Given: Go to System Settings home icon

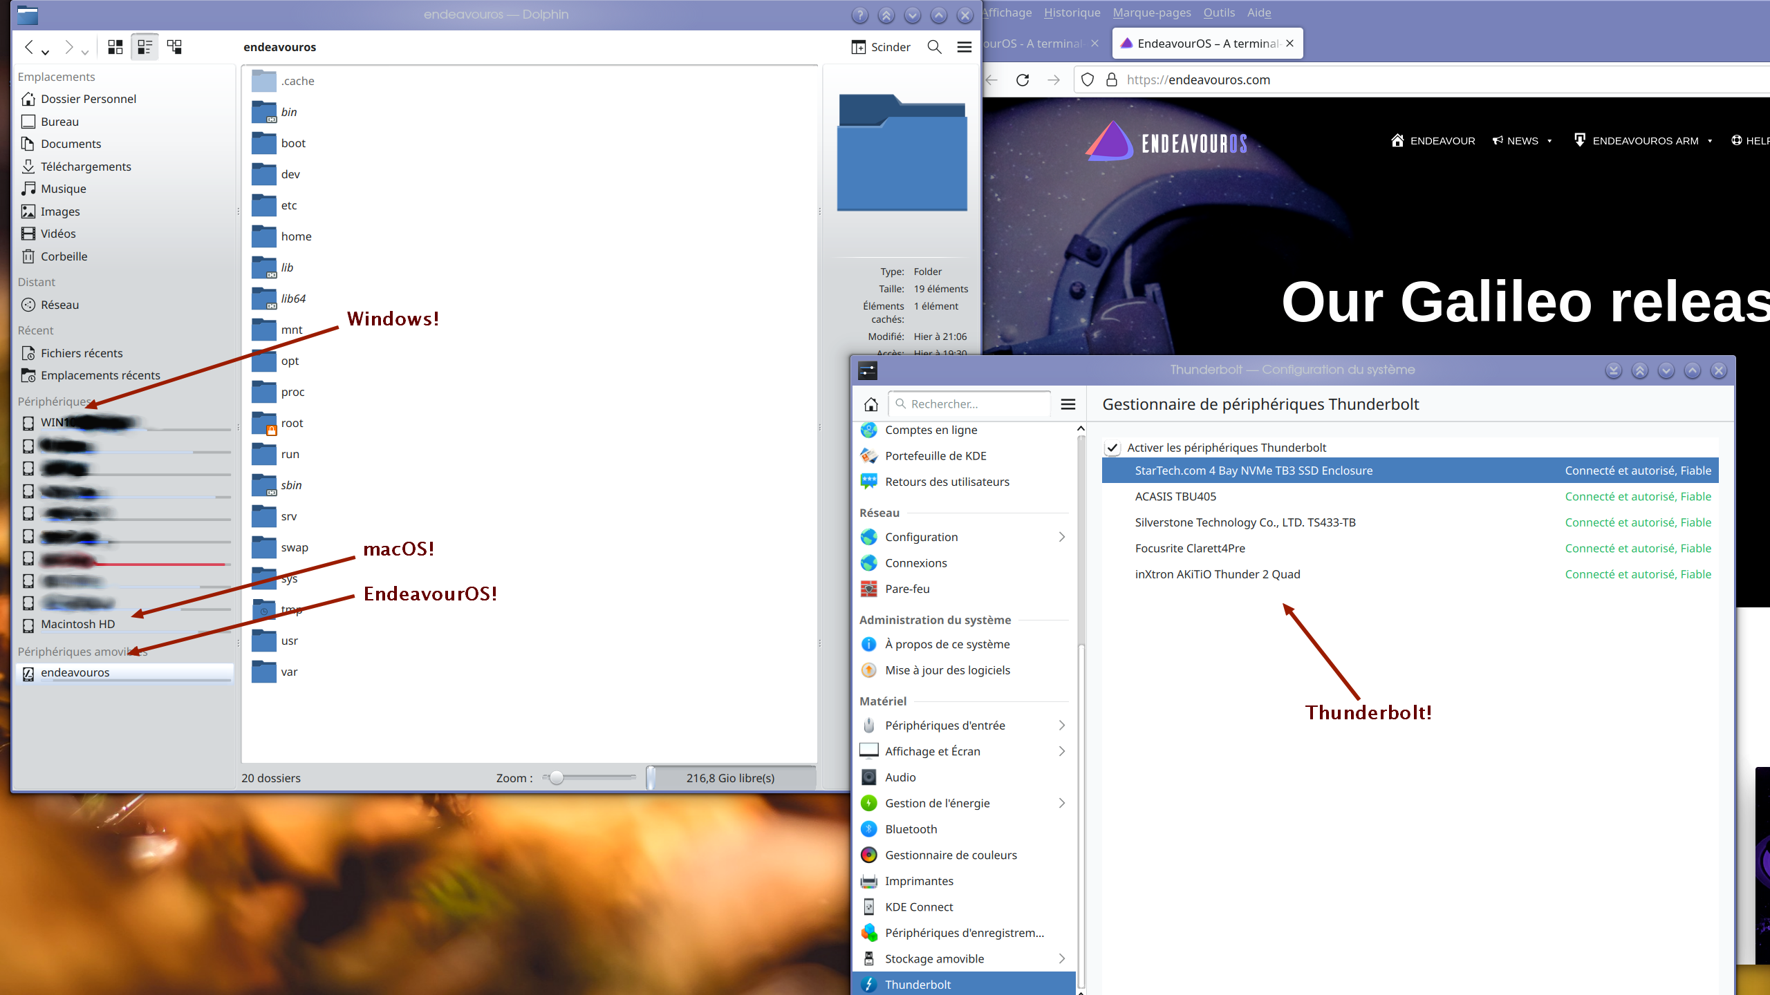Looking at the screenshot, I should click(x=871, y=404).
